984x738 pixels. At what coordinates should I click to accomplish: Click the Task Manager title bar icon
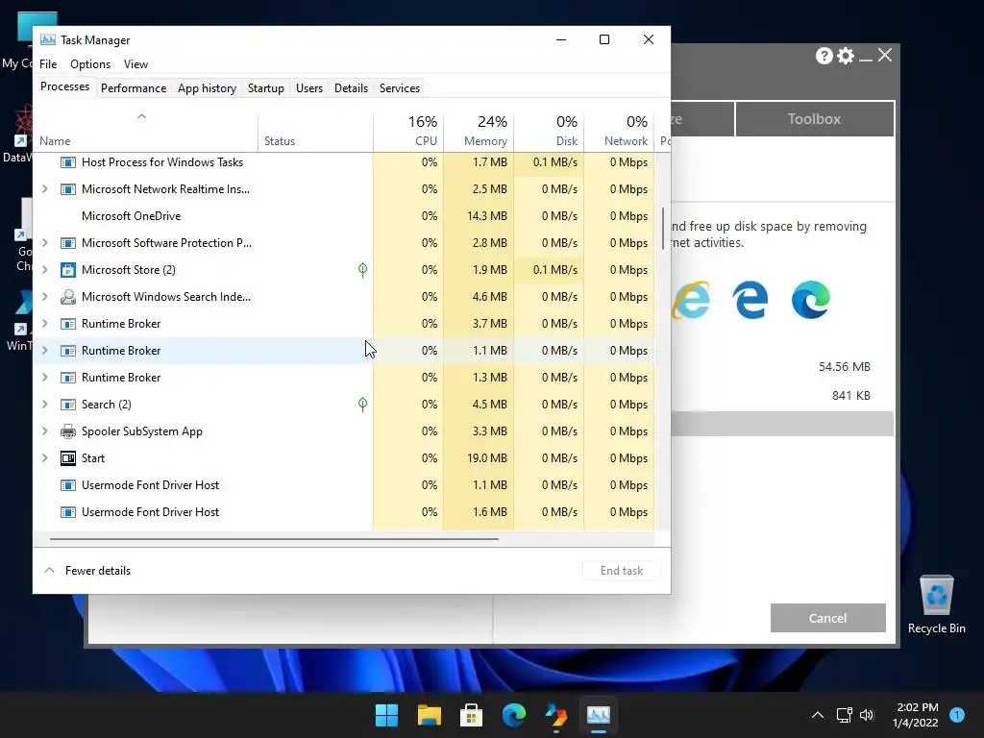coord(48,39)
